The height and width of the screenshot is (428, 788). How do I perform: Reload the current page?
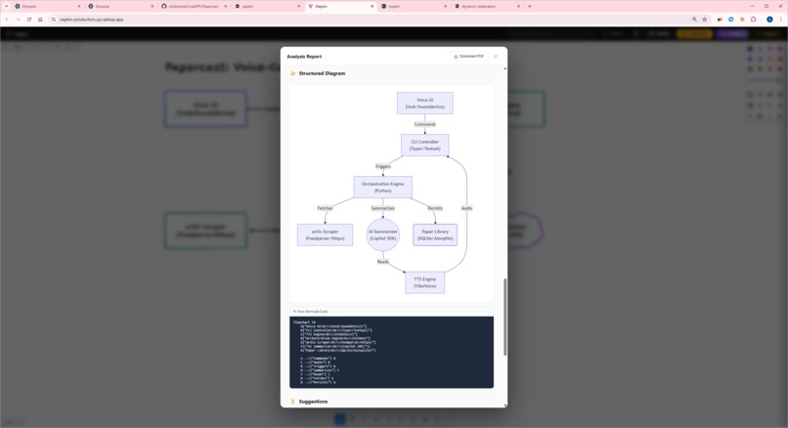point(29,20)
